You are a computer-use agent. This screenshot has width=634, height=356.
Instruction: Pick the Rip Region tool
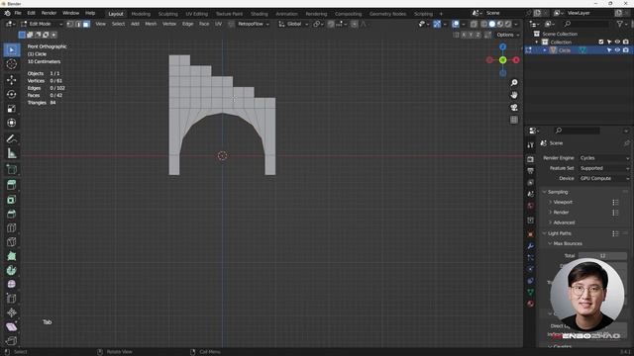pyautogui.click(x=11, y=340)
